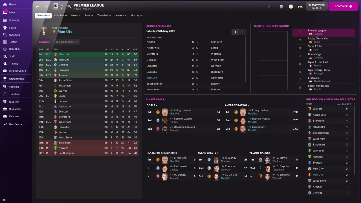Open the Goals stats heading
The image size is (361, 203).
(x=152, y=105)
